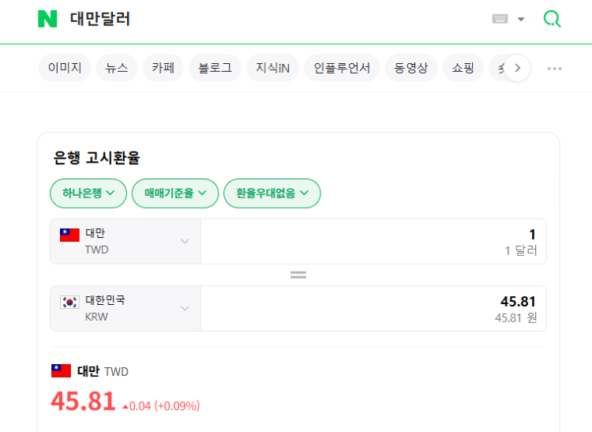The height and width of the screenshot is (432, 592).
Task: Go to the 지식iN tab
Action: [x=272, y=68]
